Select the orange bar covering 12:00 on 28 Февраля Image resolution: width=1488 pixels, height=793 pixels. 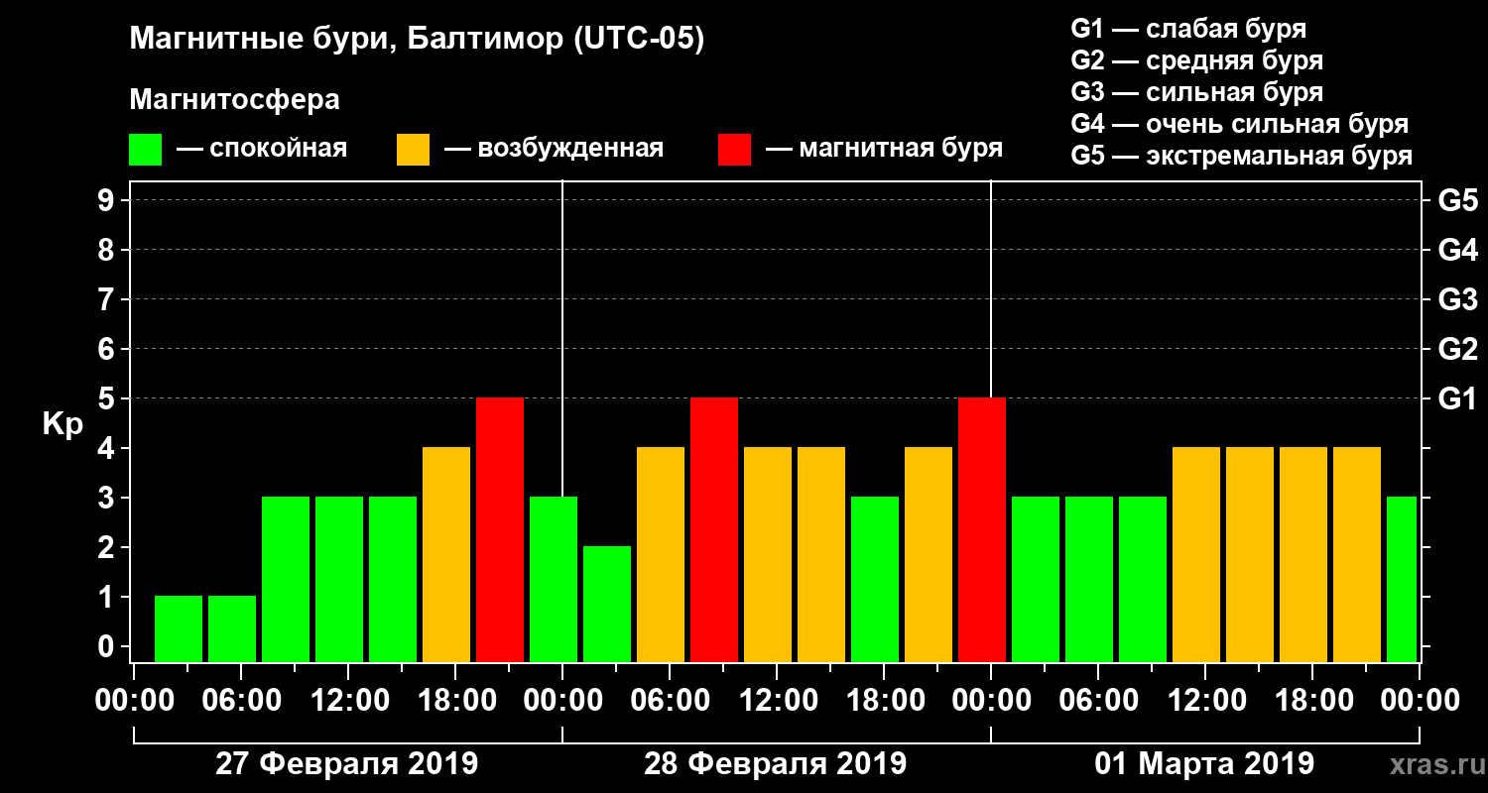pos(768,554)
